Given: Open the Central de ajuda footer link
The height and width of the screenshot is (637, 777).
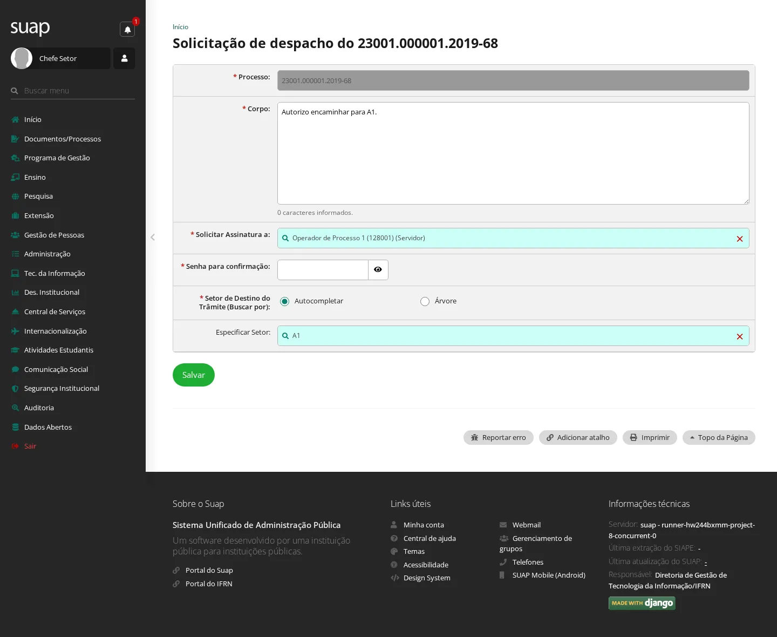Looking at the screenshot, I should pyautogui.click(x=430, y=538).
